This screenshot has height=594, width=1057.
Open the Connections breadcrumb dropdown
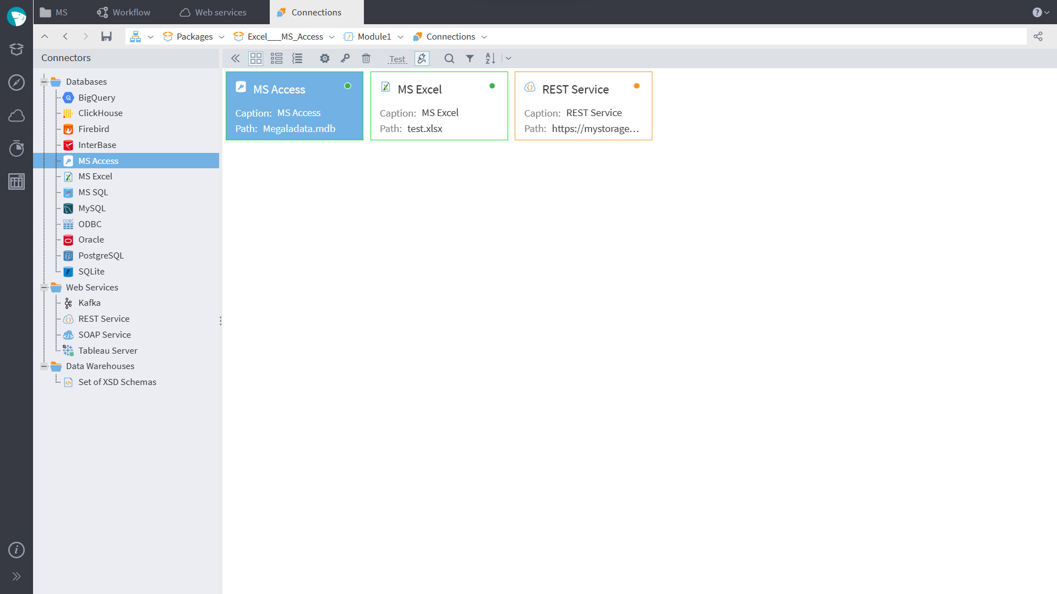(484, 37)
